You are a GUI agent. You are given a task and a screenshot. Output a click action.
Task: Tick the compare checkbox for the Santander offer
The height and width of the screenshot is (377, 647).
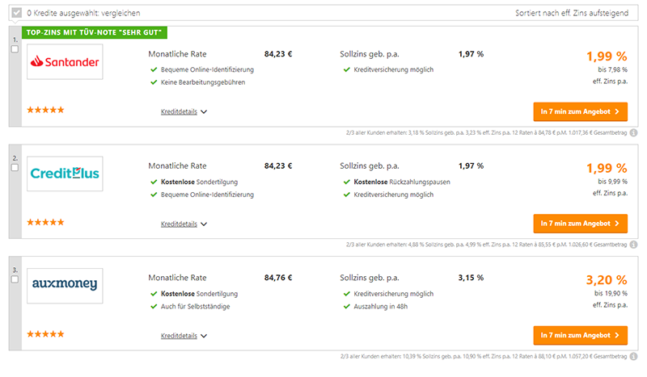tap(15, 49)
